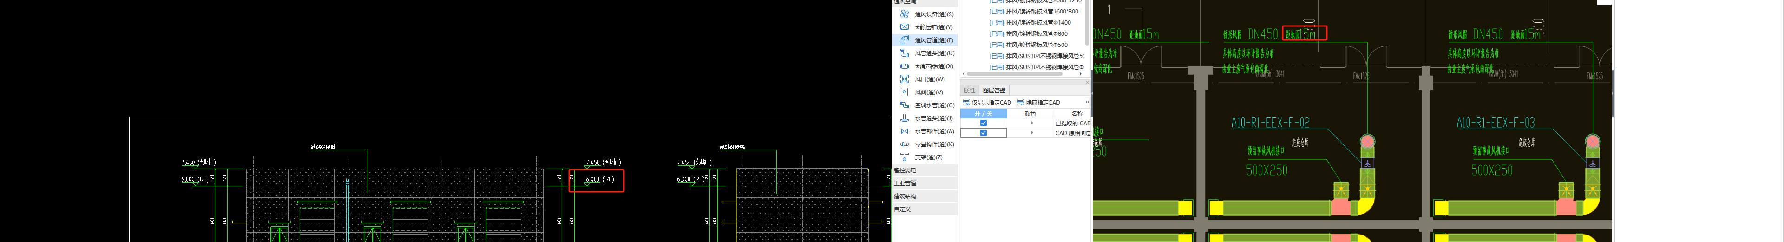Image resolution: width=1784 pixels, height=242 pixels.
Task: Click 通风管道(通)(F) label text
Action: point(933,40)
